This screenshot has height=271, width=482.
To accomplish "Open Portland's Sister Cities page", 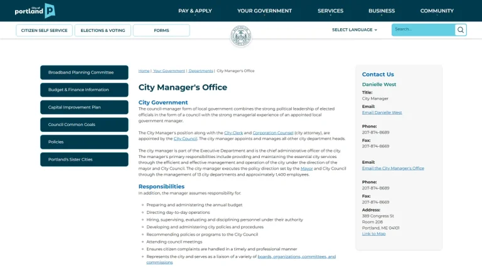I will 84,159.
